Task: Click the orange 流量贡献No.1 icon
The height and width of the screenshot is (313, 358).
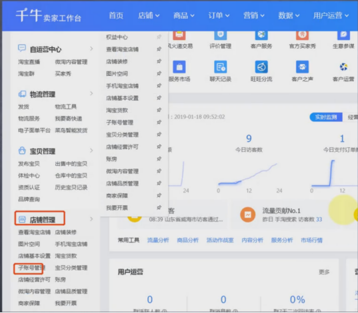Action: [x=248, y=214]
